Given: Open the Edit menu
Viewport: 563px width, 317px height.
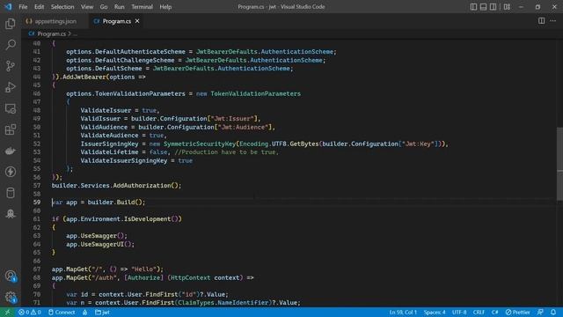Looking at the screenshot, I should (39, 7).
